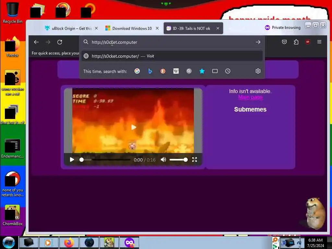Click the Firefox taskbar button
Viewport: 332px width, 249px height.
coord(69,243)
